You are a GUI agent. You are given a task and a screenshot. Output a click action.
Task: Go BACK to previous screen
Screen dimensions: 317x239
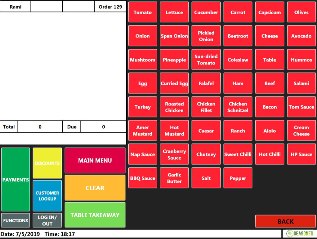coord(285,221)
